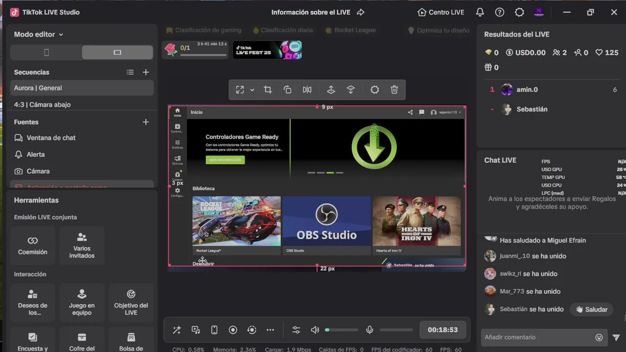Open the effects magic wand tool

coord(177,330)
